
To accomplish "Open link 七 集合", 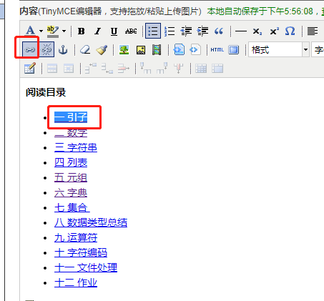I will (72, 207).
